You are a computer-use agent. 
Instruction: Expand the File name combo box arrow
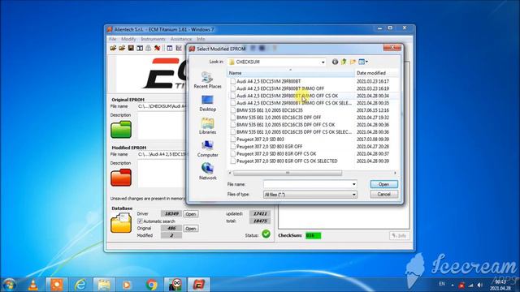click(x=354, y=184)
